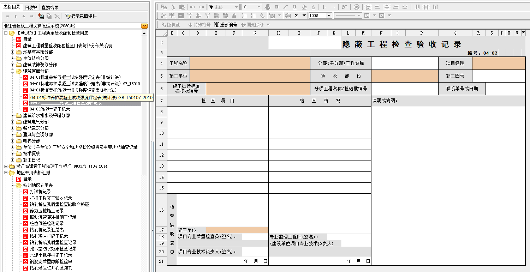This screenshot has width=530, height=272.
Task: Click the fill color bucket icon
Action: pyautogui.click(x=304, y=7)
